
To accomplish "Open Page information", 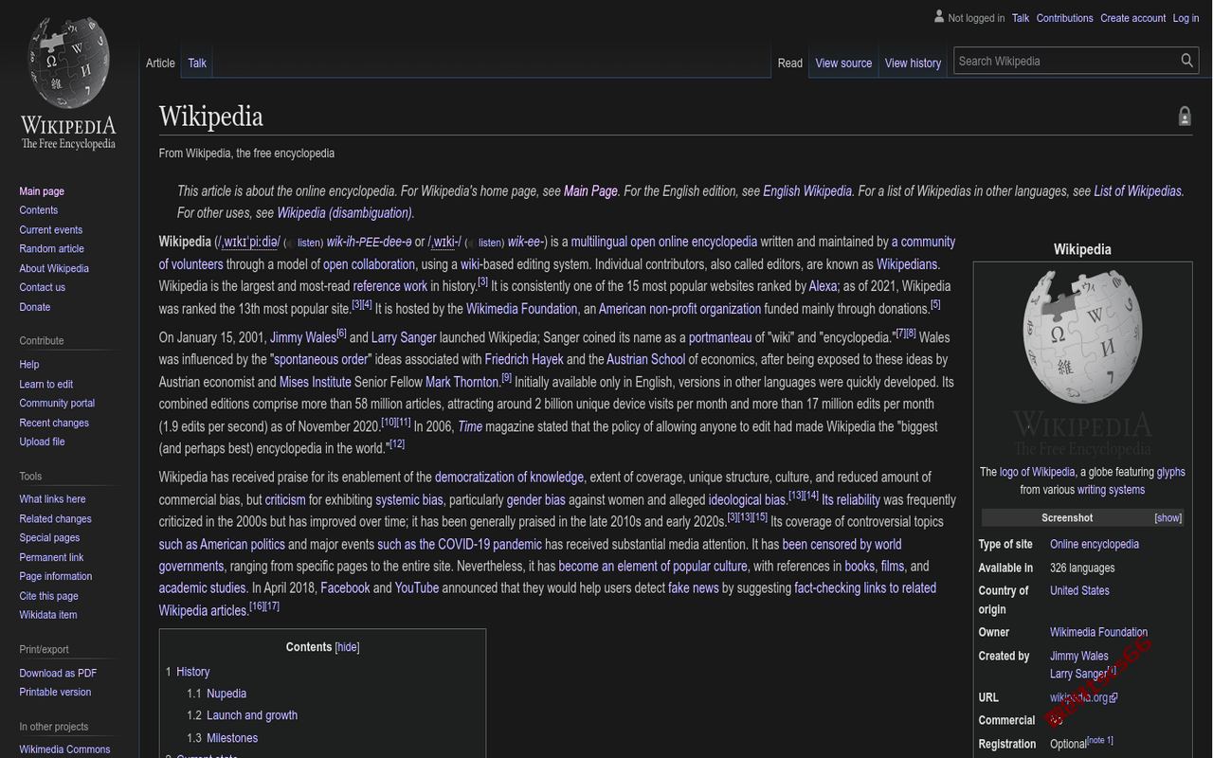I will click(56, 576).
